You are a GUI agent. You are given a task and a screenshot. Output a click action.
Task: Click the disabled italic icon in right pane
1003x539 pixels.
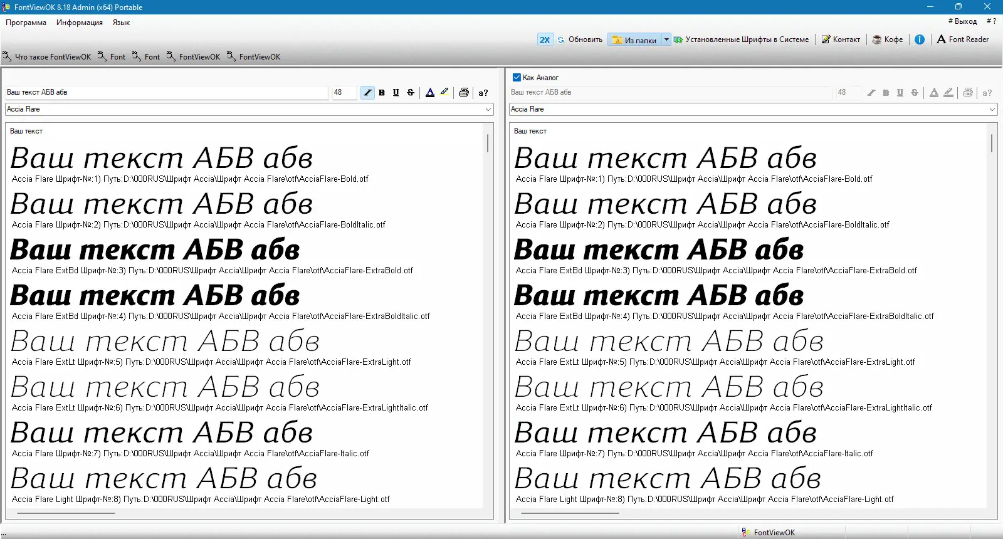pos(871,93)
